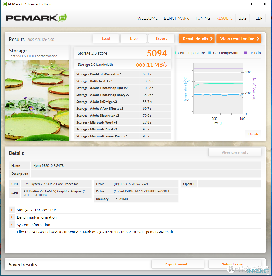Select Storage - Adobe Photoshop heavy v2 row

pyautogui.click(x=122, y=95)
